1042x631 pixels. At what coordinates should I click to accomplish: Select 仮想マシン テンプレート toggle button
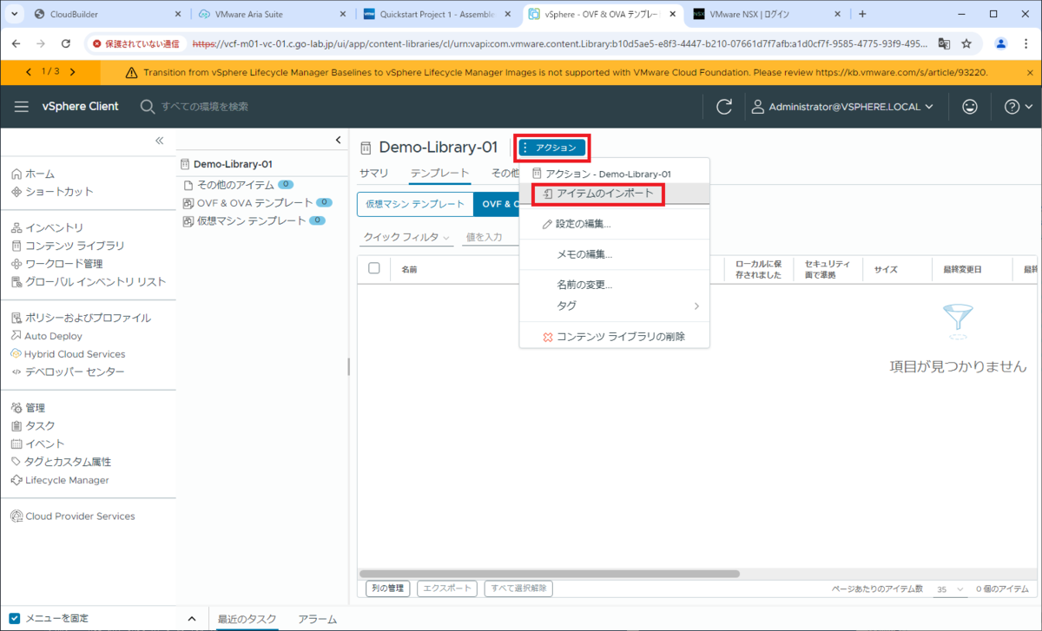point(415,204)
